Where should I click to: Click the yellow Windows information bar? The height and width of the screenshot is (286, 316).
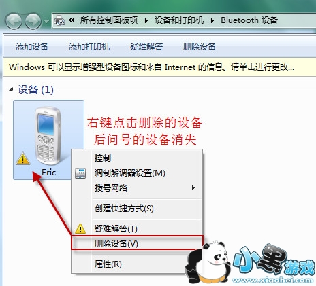coord(159,67)
